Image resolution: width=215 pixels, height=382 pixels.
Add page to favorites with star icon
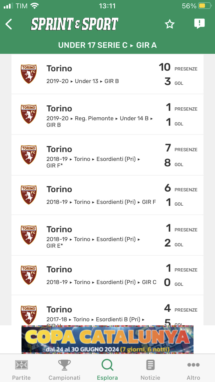pyautogui.click(x=170, y=24)
